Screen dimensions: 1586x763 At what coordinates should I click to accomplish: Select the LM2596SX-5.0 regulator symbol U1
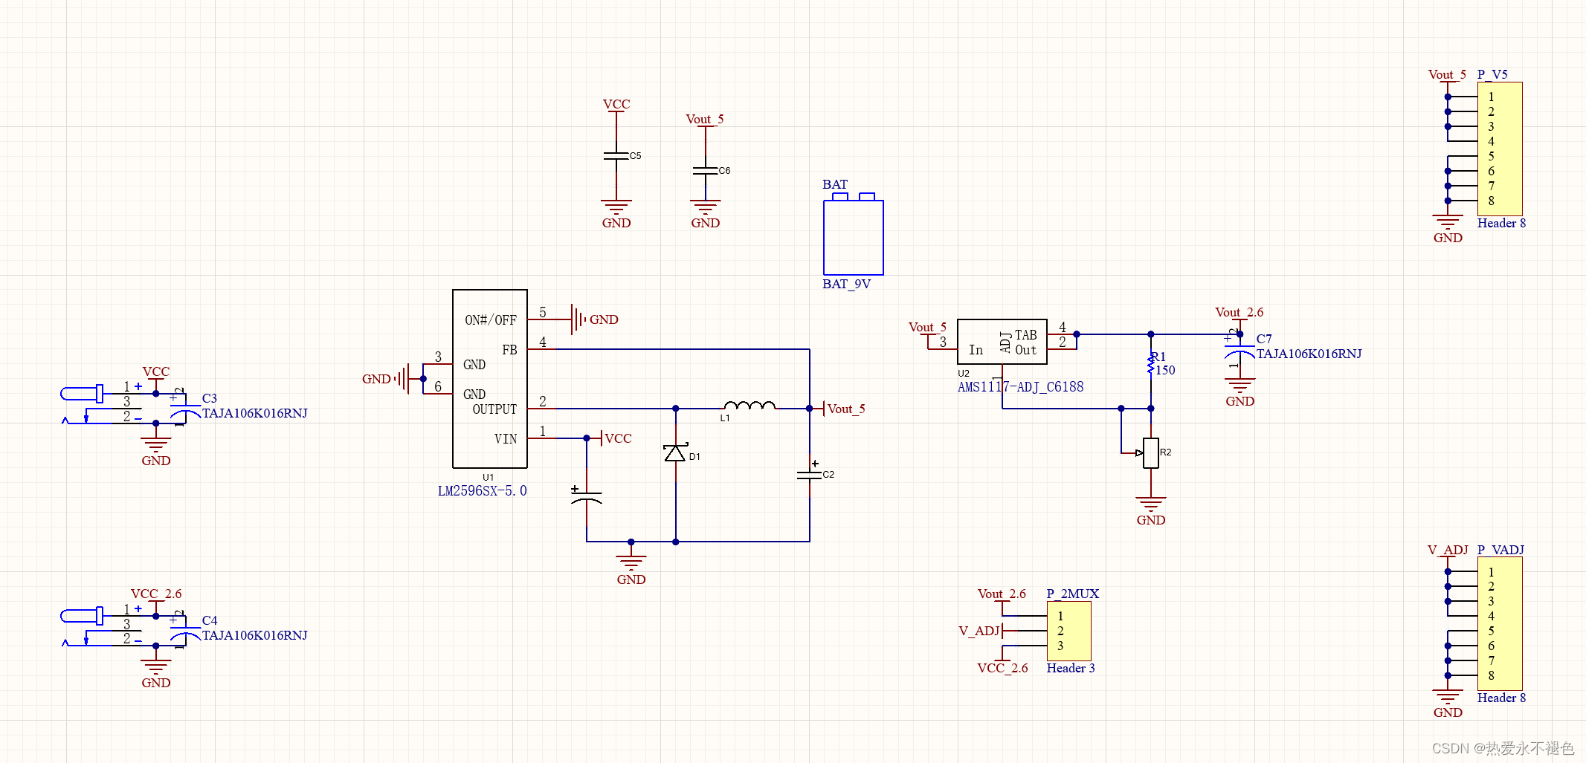489,379
